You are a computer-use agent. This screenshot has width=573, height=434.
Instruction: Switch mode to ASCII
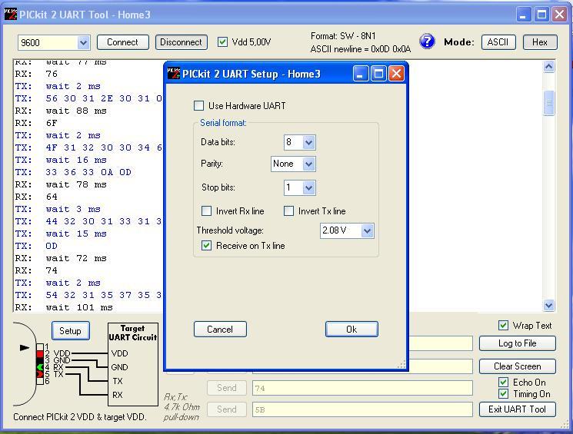498,42
